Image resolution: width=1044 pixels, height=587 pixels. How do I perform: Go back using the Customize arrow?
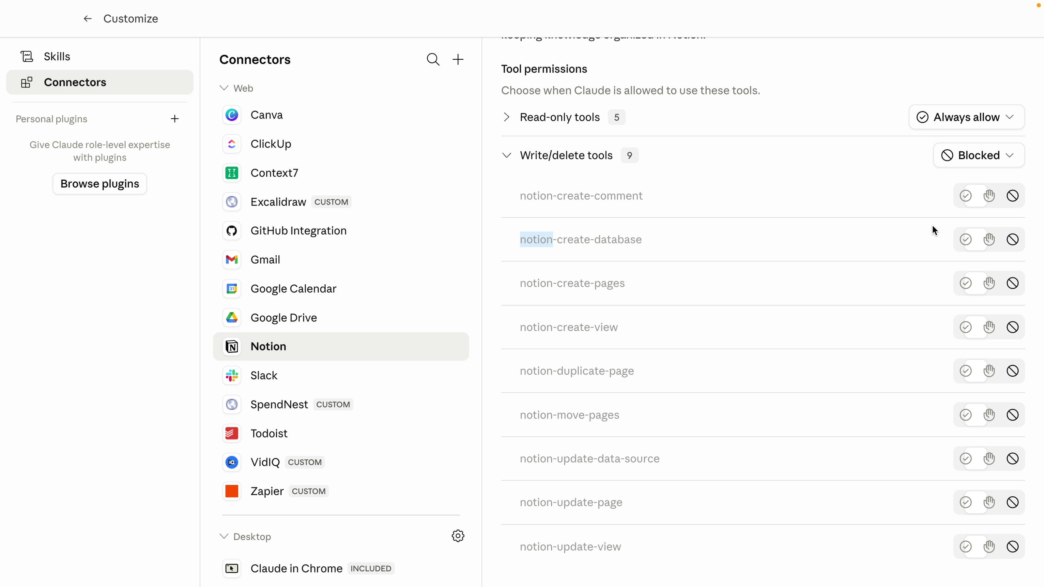click(87, 19)
